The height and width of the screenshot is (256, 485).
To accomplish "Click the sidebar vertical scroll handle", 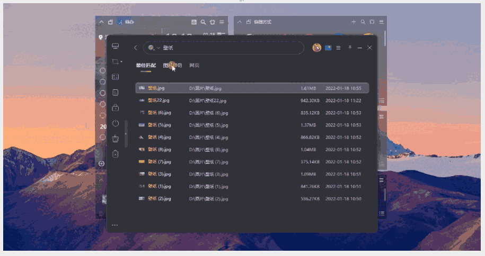I will coord(126,133).
